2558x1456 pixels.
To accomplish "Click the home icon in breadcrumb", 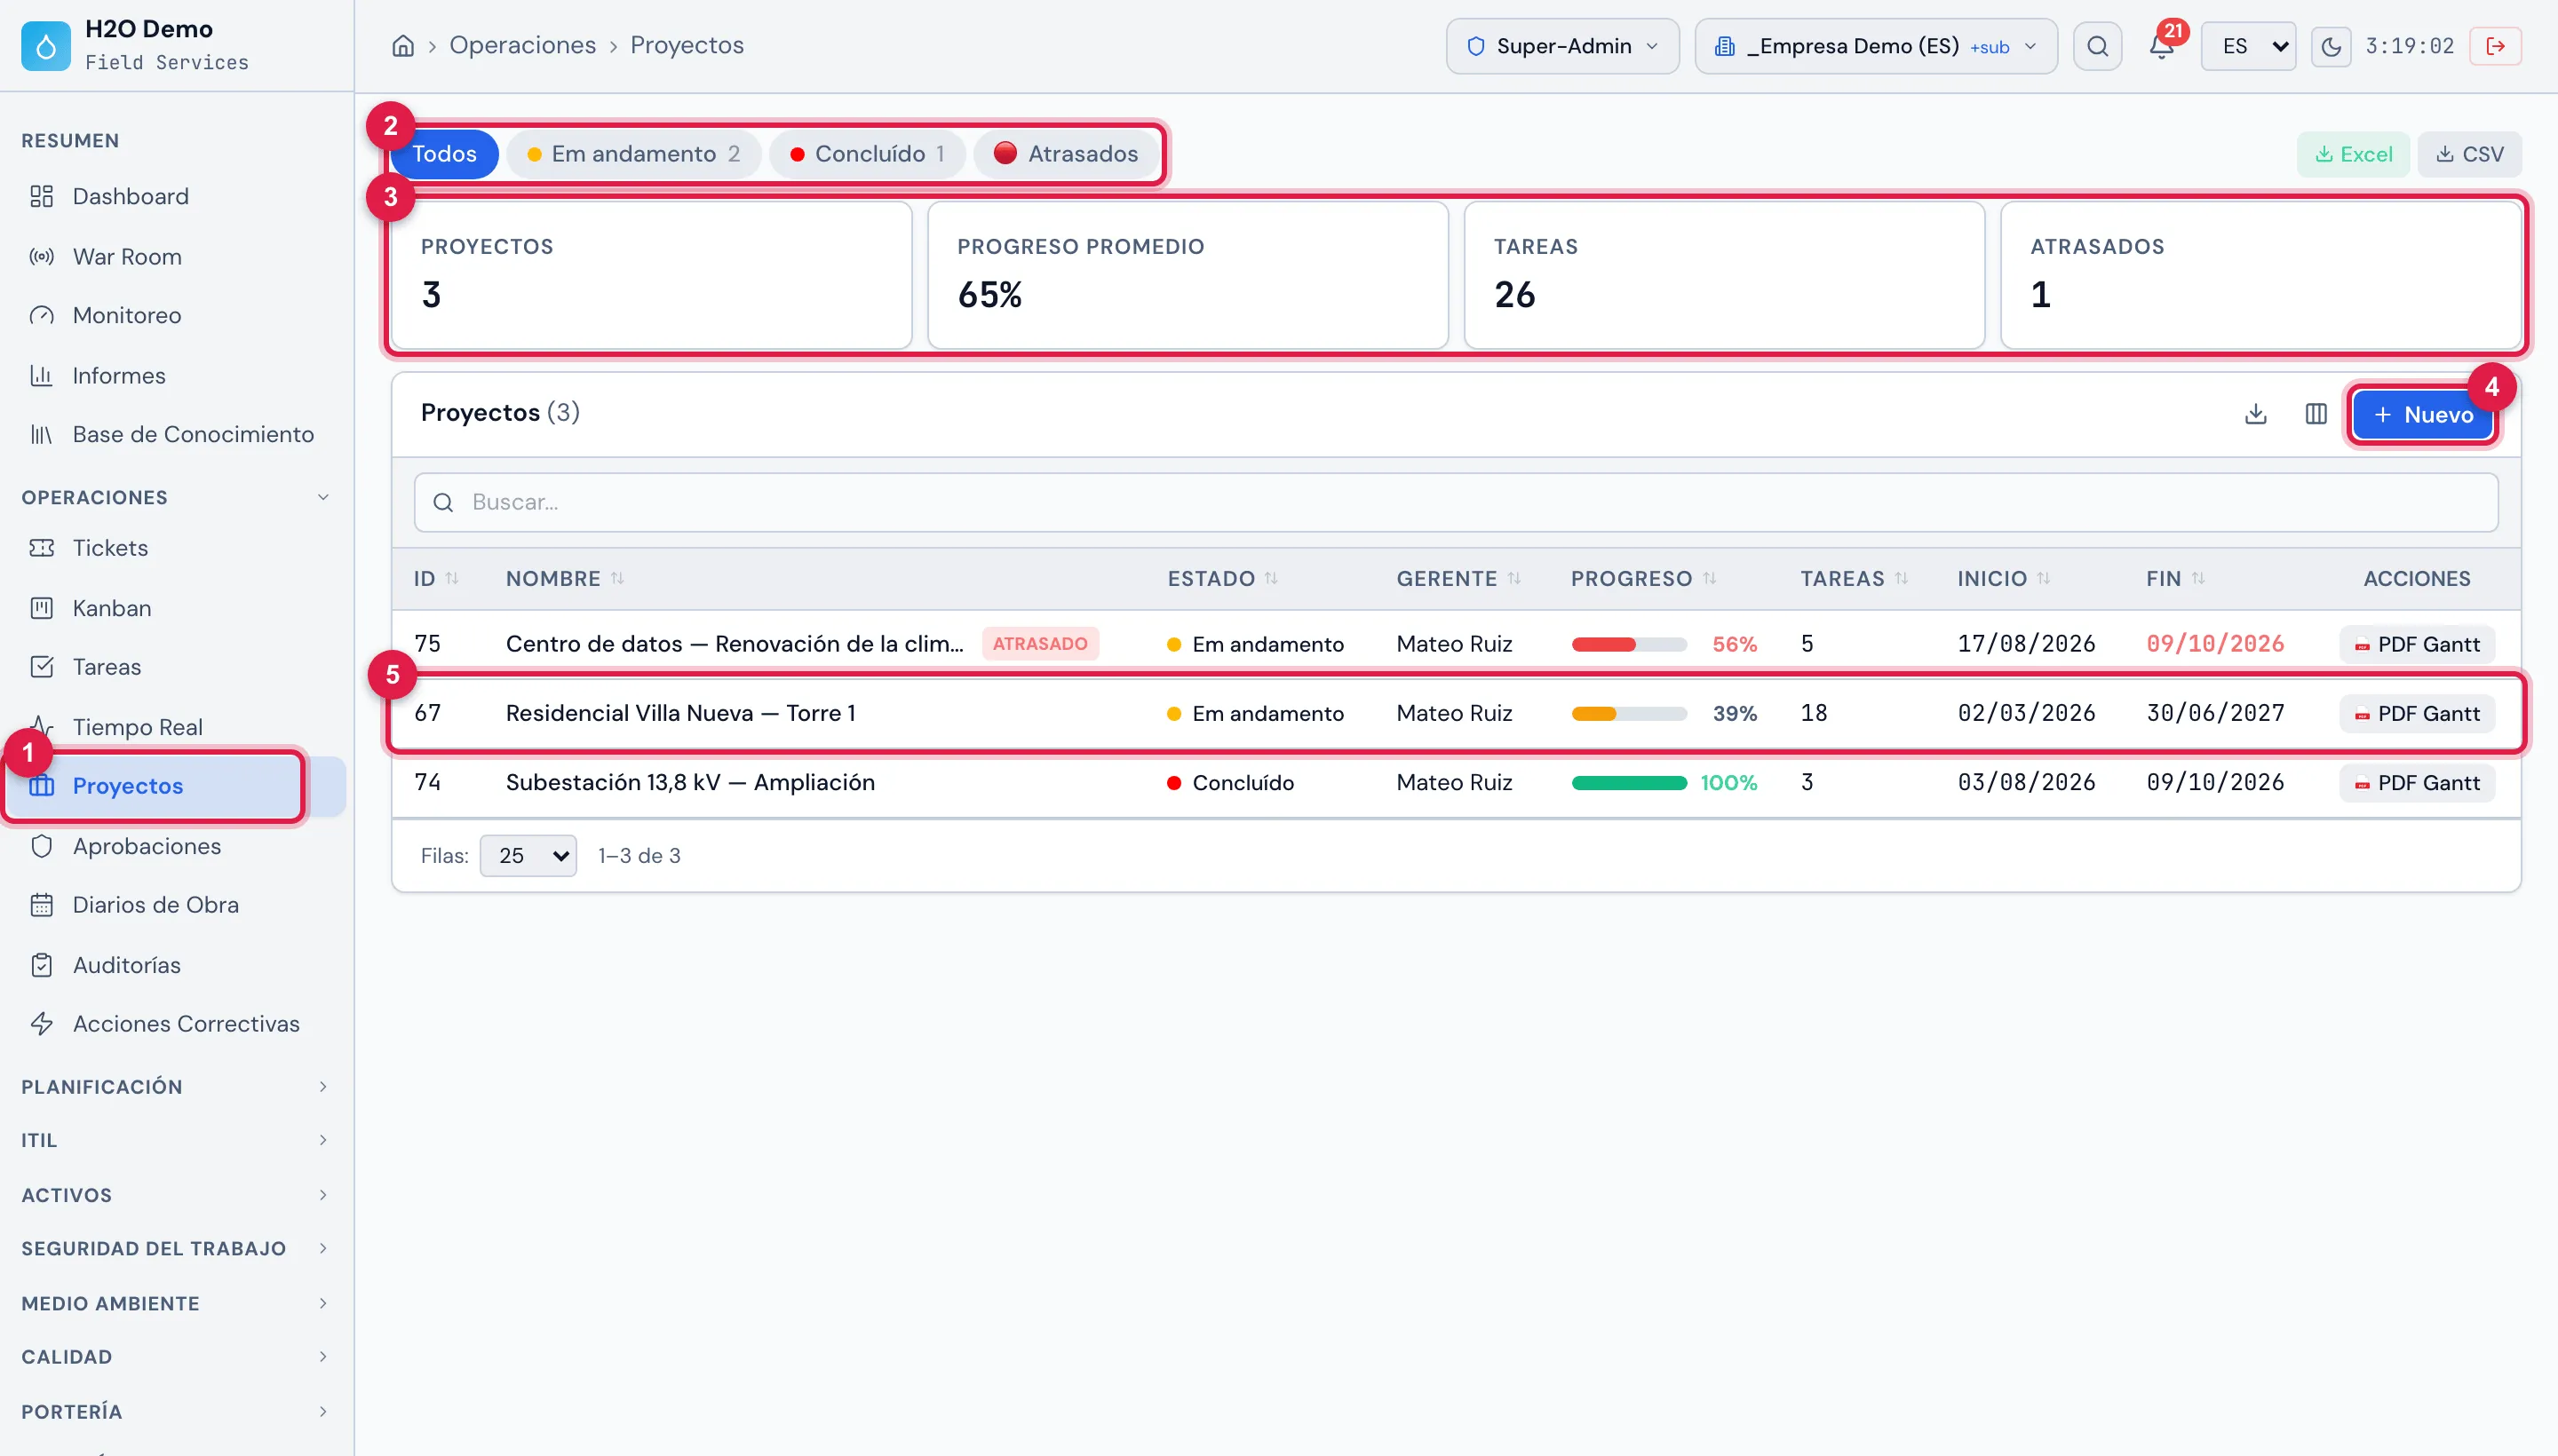I will [x=402, y=46].
